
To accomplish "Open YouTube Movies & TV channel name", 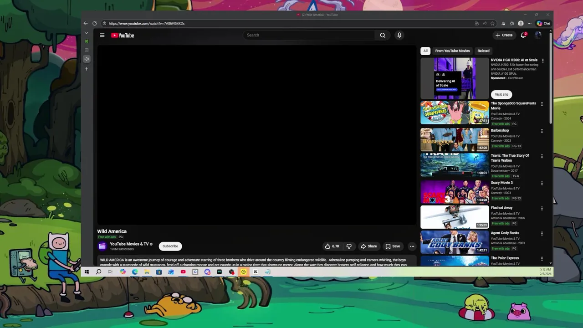I will 129,244.
